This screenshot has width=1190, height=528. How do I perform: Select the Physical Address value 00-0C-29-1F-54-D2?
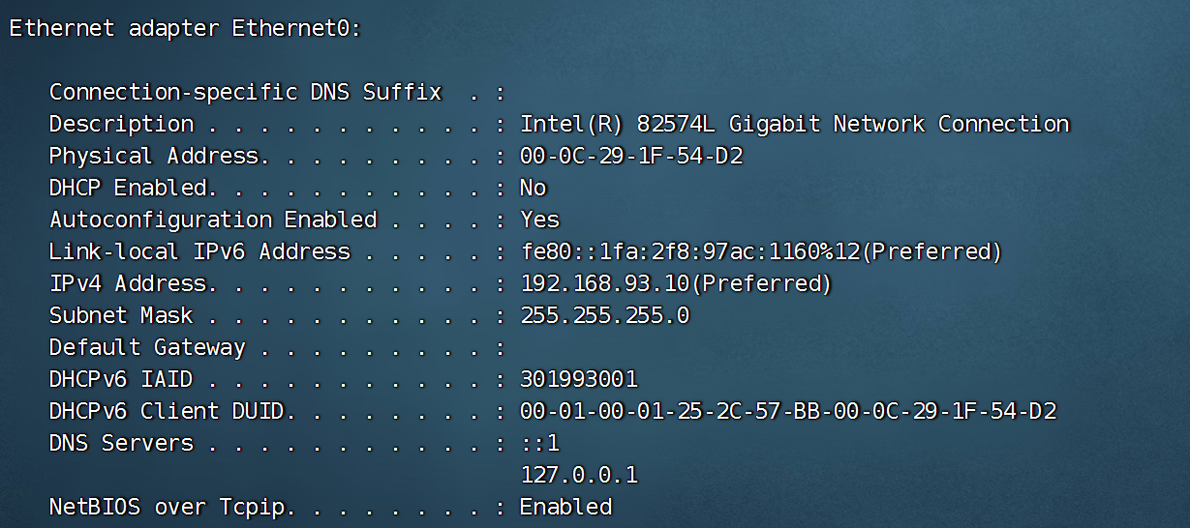(x=631, y=156)
